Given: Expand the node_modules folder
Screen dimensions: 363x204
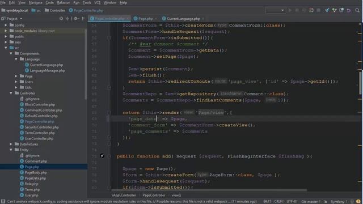Looking at the screenshot, I should pos(6,31).
